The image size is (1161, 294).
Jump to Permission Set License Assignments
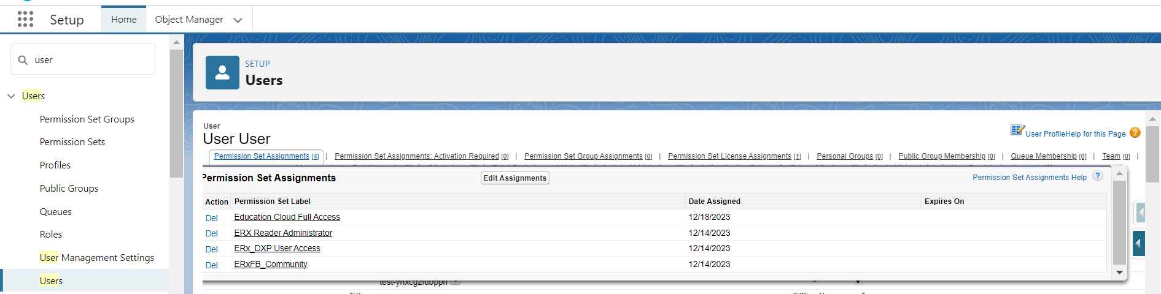point(729,156)
